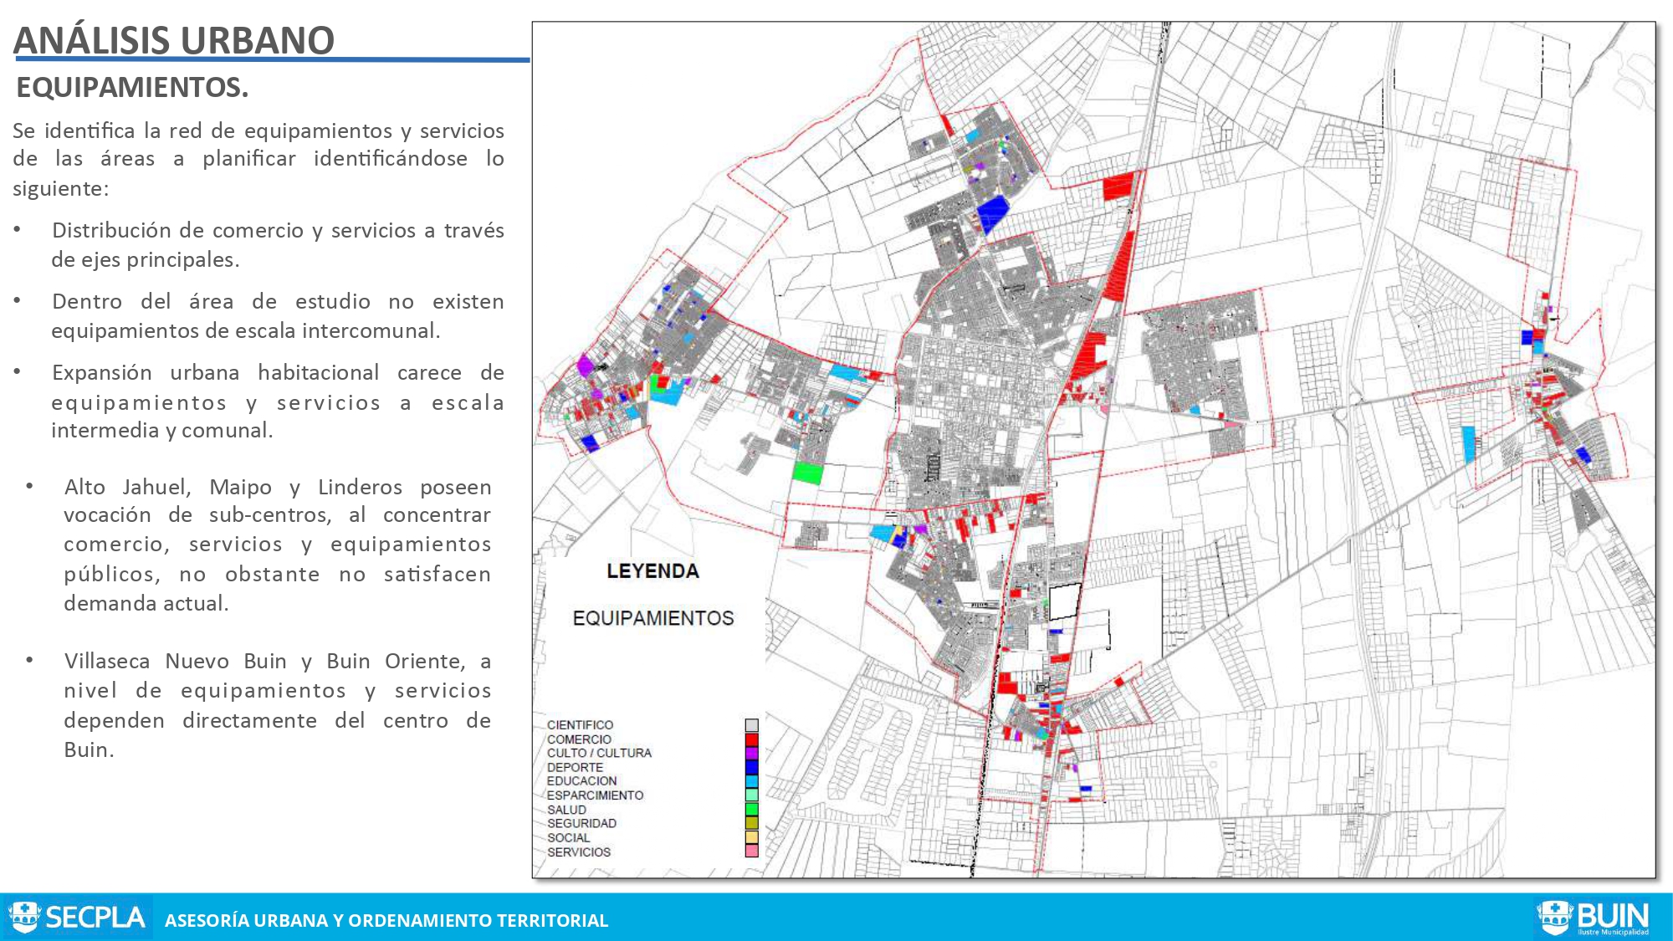Click the CIENTIFICO gray legend swatch

pos(751,725)
